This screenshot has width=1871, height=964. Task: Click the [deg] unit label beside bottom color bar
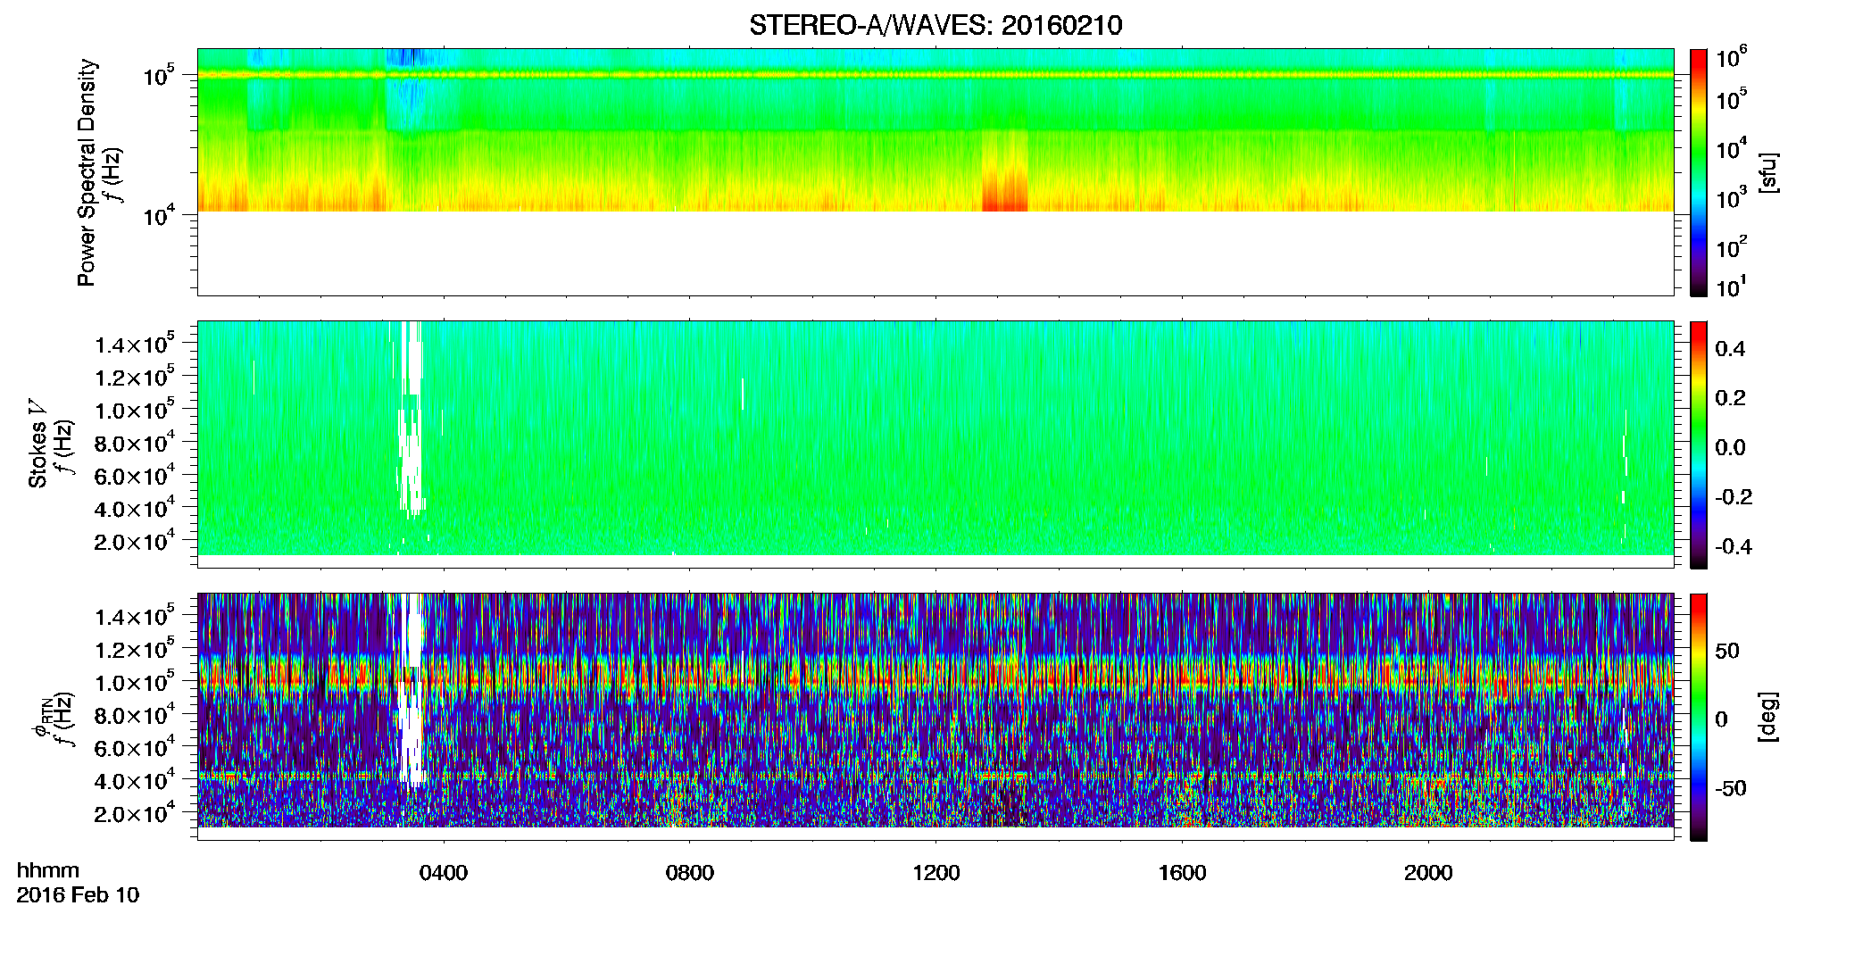click(1767, 717)
